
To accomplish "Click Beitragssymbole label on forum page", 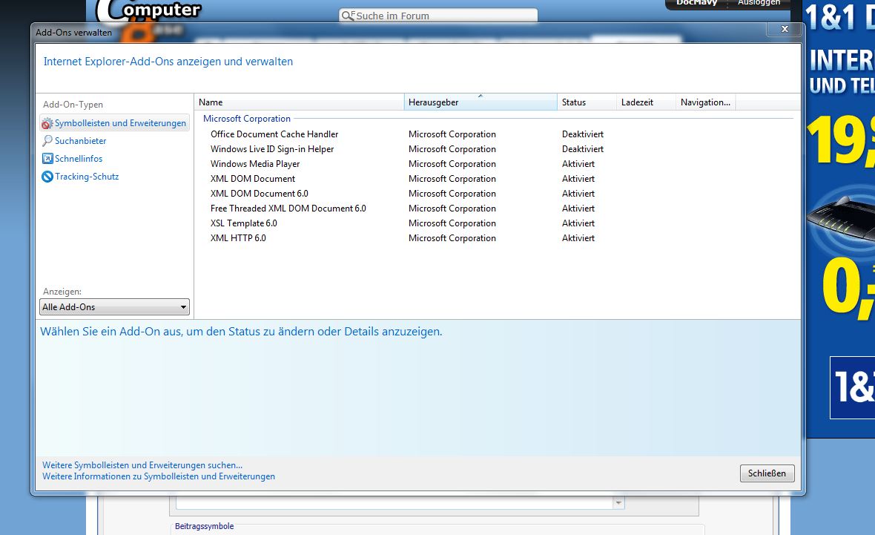I will [204, 526].
